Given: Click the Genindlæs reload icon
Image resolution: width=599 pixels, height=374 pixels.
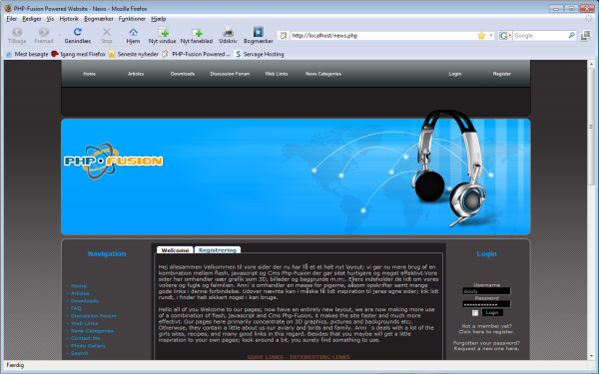Looking at the screenshot, I should click(x=78, y=32).
